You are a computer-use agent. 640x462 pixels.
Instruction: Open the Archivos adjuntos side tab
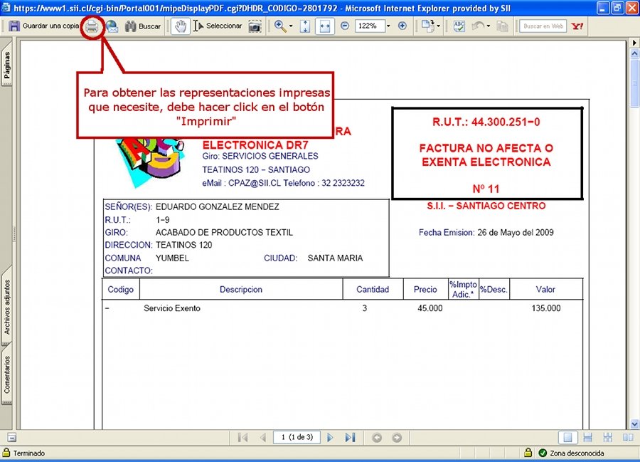click(7, 307)
